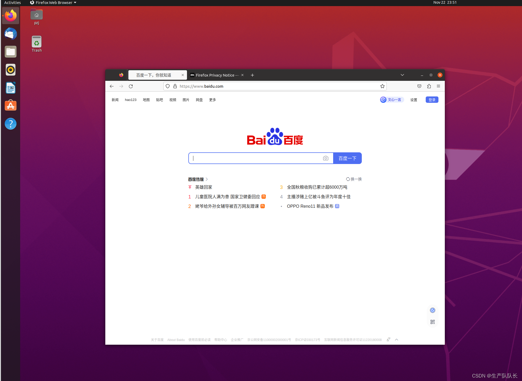Click the blue 登录 login button
Viewport: 522px width, 381px height.
click(x=432, y=100)
